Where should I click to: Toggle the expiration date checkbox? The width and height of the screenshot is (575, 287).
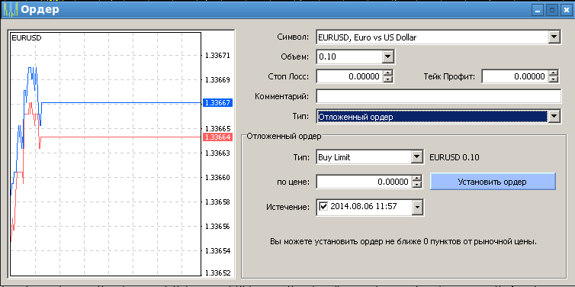point(323,206)
